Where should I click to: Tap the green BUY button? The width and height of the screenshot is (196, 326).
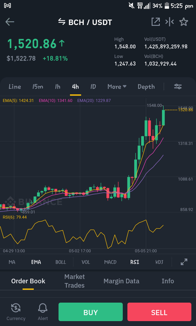pos(90,312)
